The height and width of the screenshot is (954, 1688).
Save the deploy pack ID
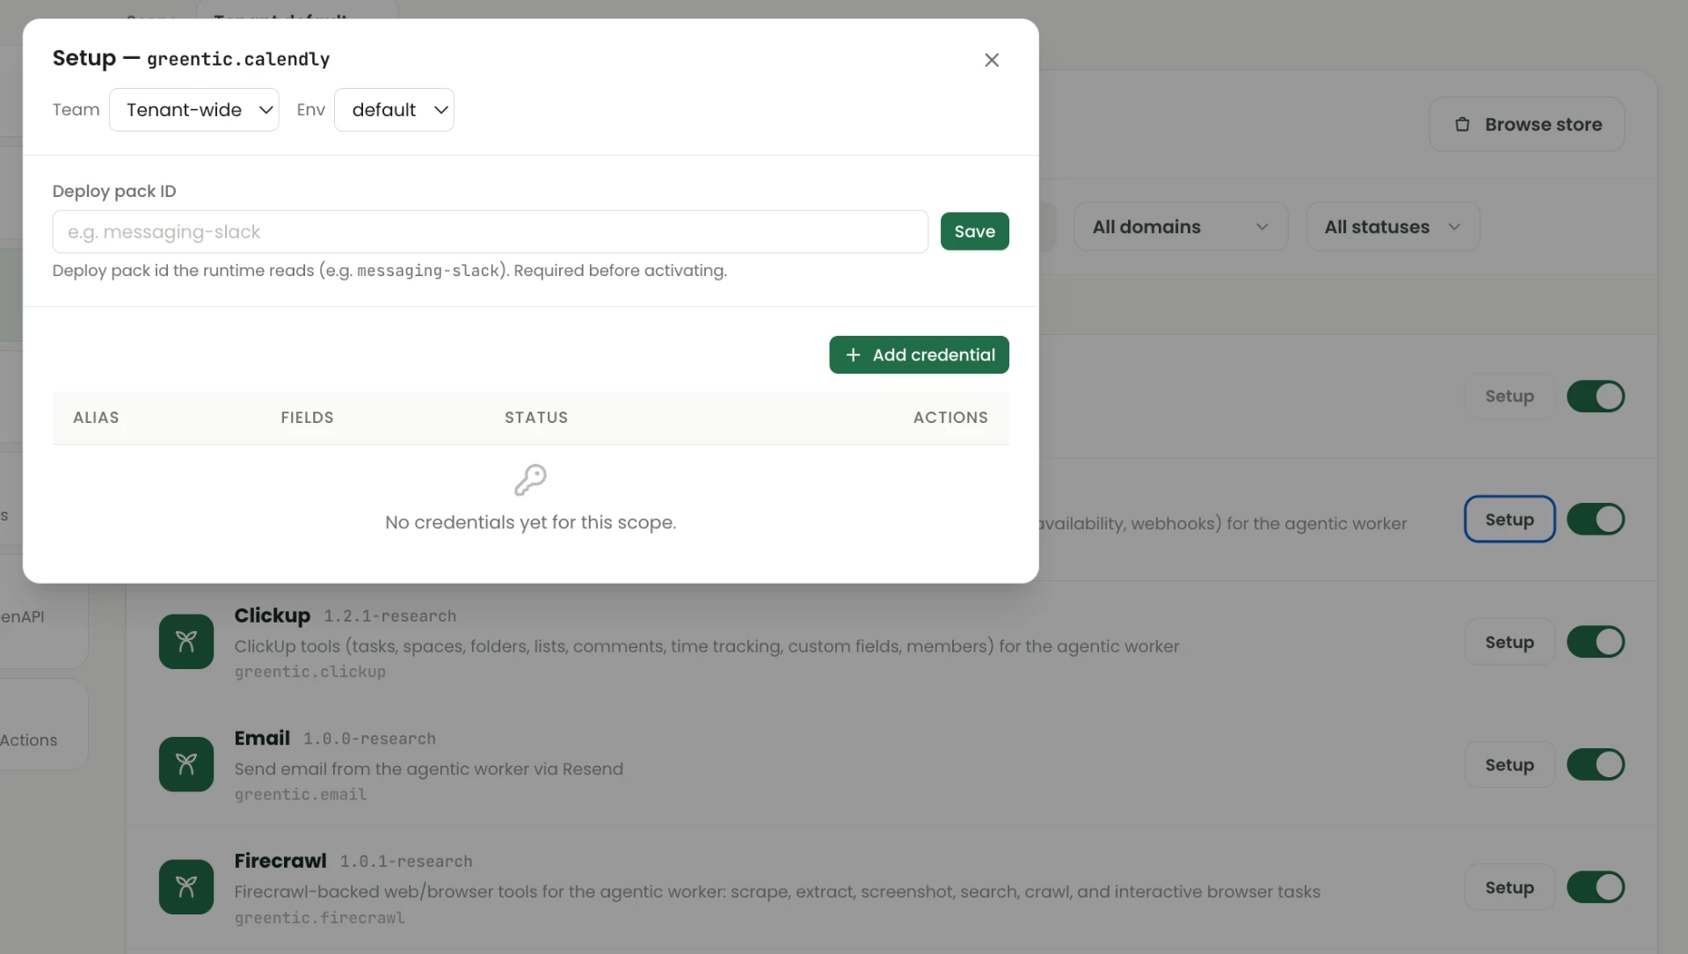tap(974, 231)
